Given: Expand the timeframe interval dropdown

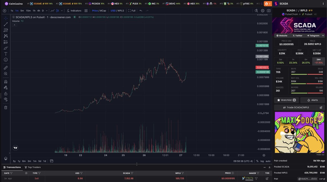Looking at the screenshot, I should 47,11.
